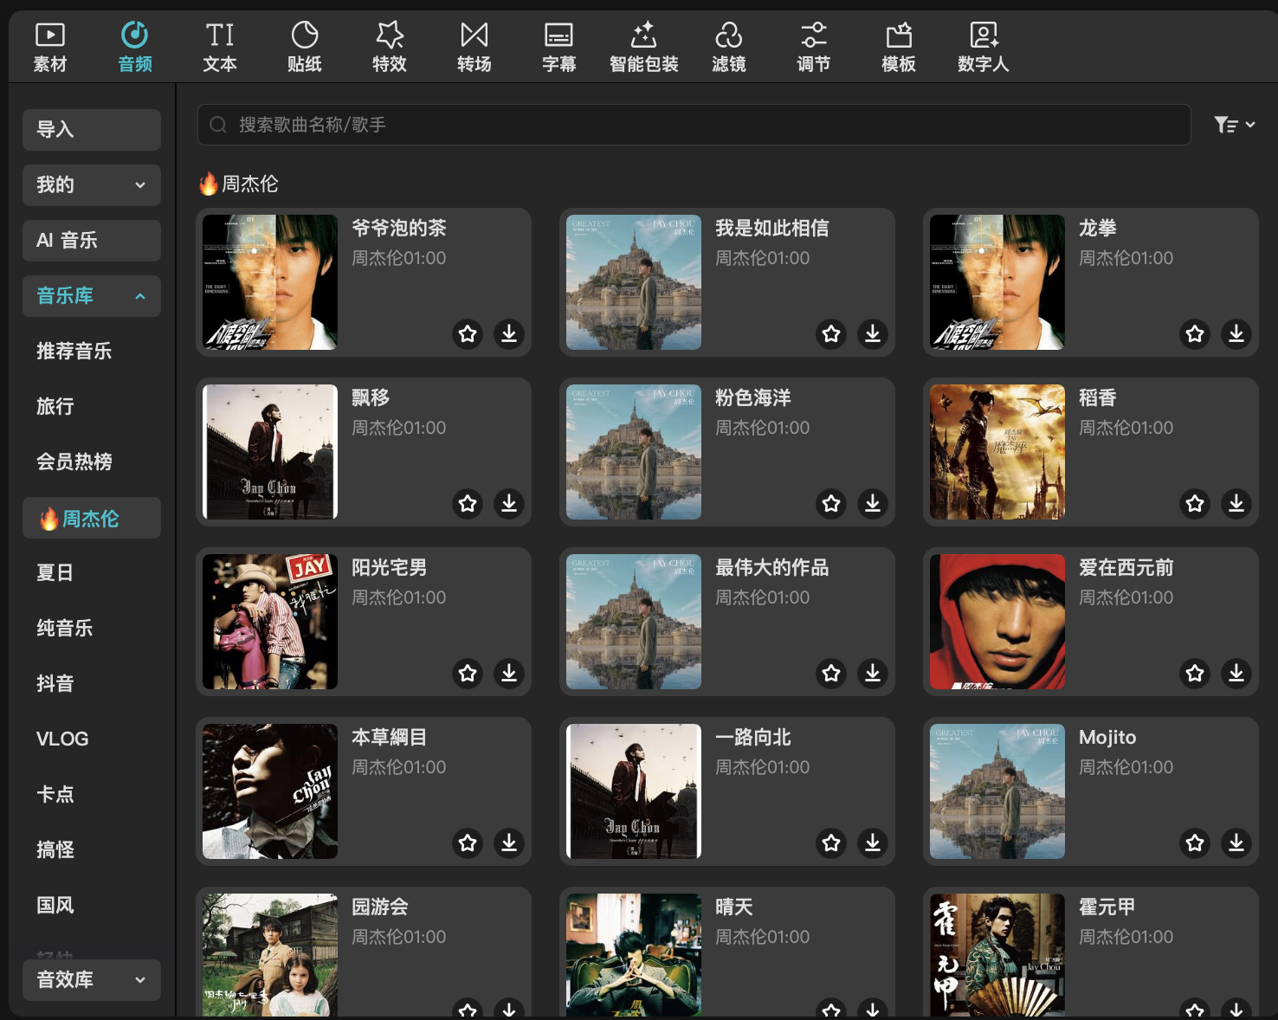
Task: Favorite the song 爷爷泡的茶
Action: (x=468, y=333)
